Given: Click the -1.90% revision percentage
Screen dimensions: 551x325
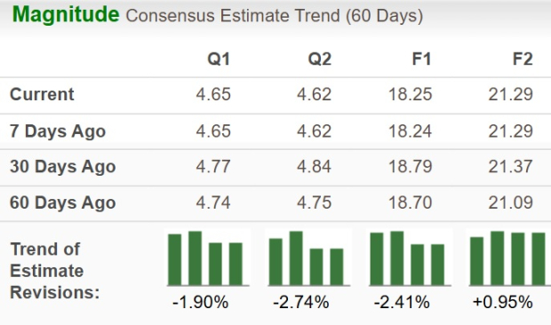Looking at the screenshot, I should pos(200,302).
